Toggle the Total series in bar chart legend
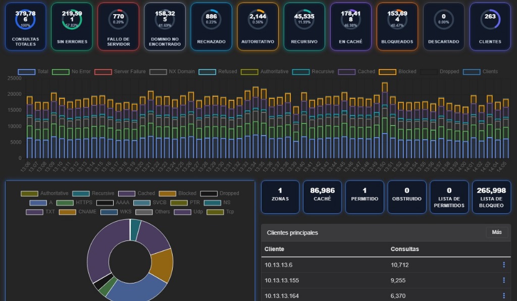 (33, 72)
